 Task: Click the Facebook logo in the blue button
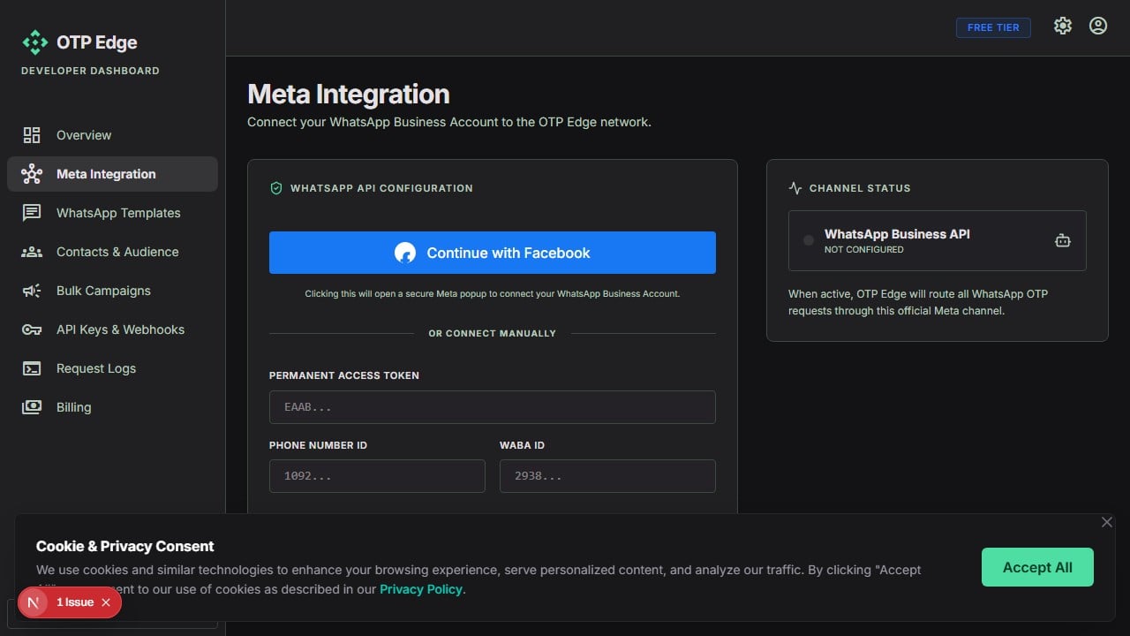coord(405,253)
